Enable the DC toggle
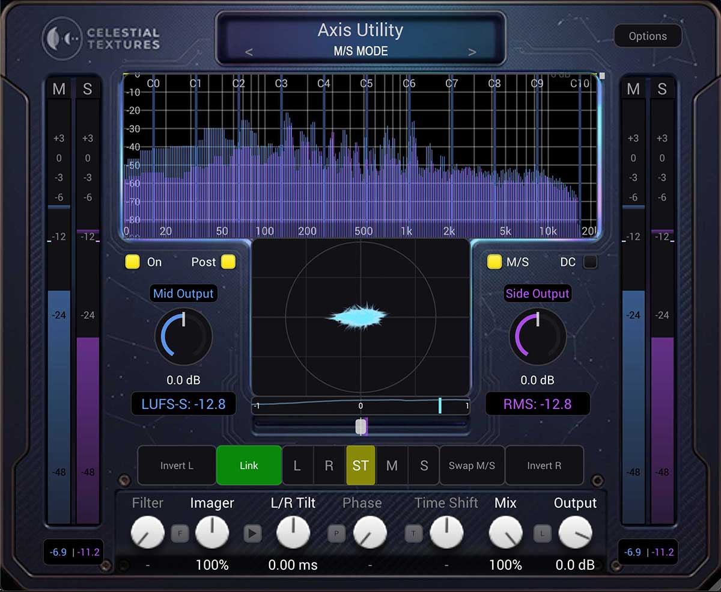Image resolution: width=721 pixels, height=592 pixels. tap(591, 262)
